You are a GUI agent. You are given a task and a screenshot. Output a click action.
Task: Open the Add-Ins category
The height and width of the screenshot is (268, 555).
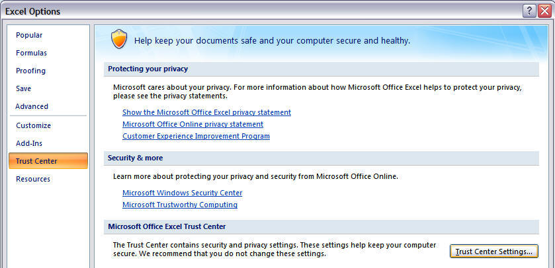(30, 143)
